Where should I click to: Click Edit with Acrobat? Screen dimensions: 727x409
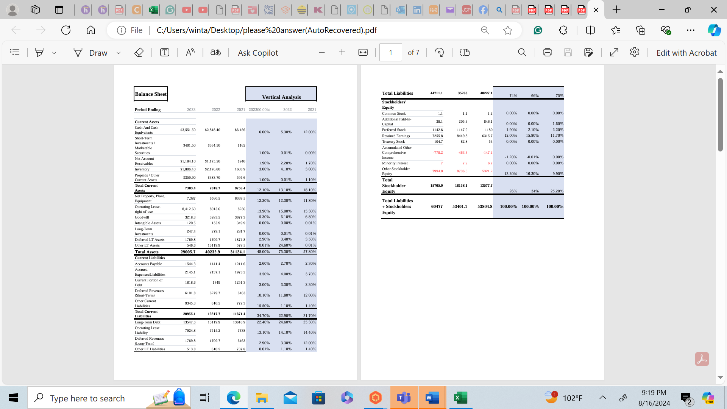pyautogui.click(x=686, y=53)
